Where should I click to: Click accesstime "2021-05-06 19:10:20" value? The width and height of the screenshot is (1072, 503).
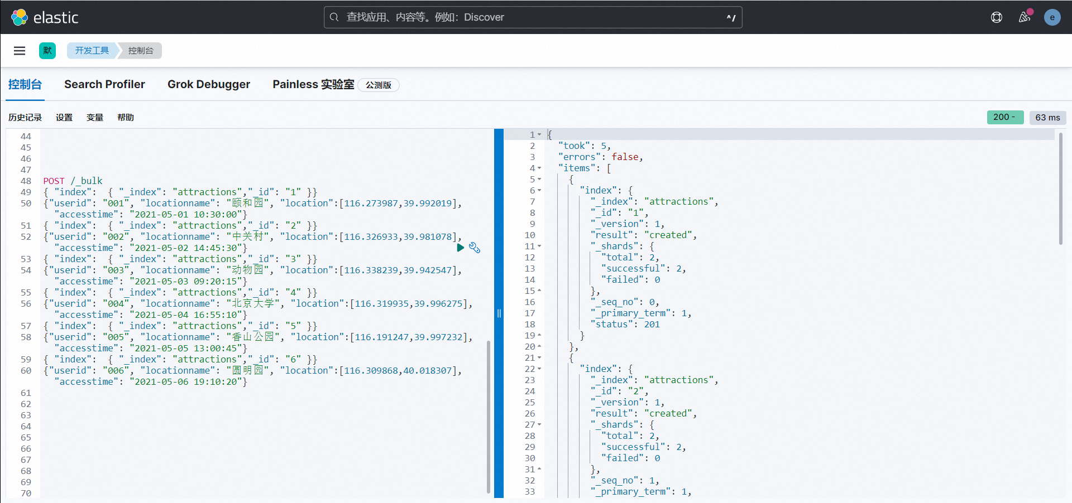(186, 381)
